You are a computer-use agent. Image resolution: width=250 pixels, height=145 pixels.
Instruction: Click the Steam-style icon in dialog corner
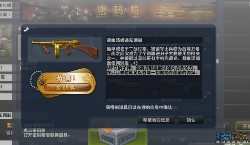point(26,30)
